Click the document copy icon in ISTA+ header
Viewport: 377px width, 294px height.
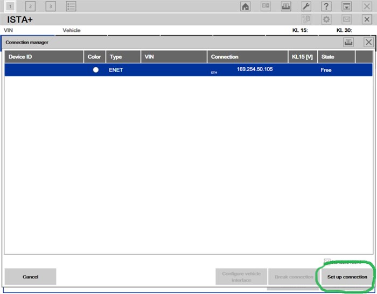coord(306,19)
